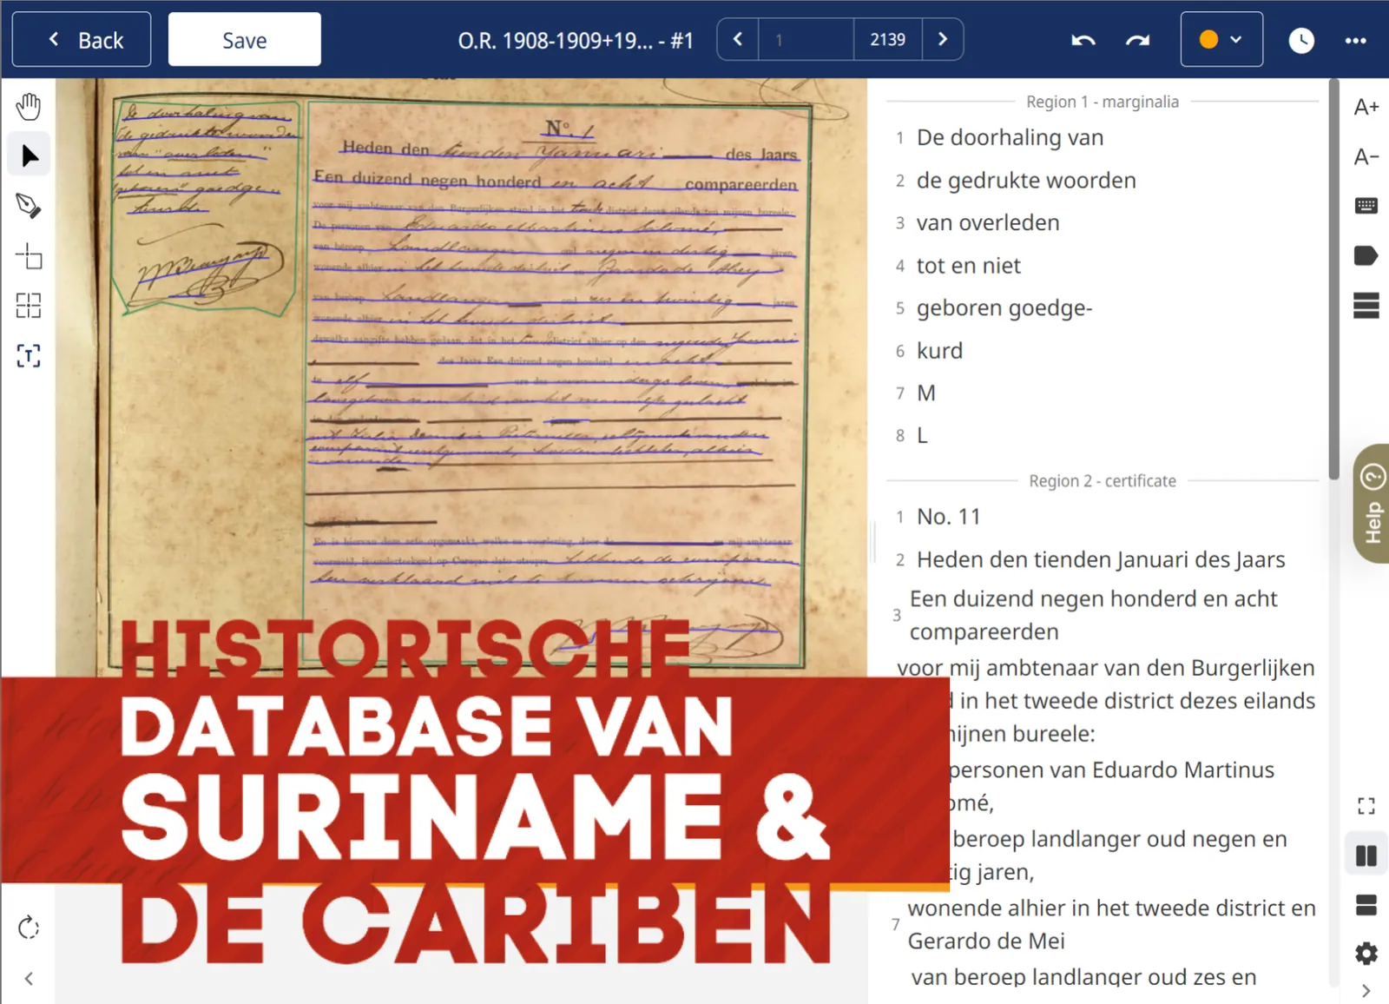Viewport: 1389px width, 1004px height.
Task: Click the Region 1 - marginalia header
Action: click(1103, 102)
